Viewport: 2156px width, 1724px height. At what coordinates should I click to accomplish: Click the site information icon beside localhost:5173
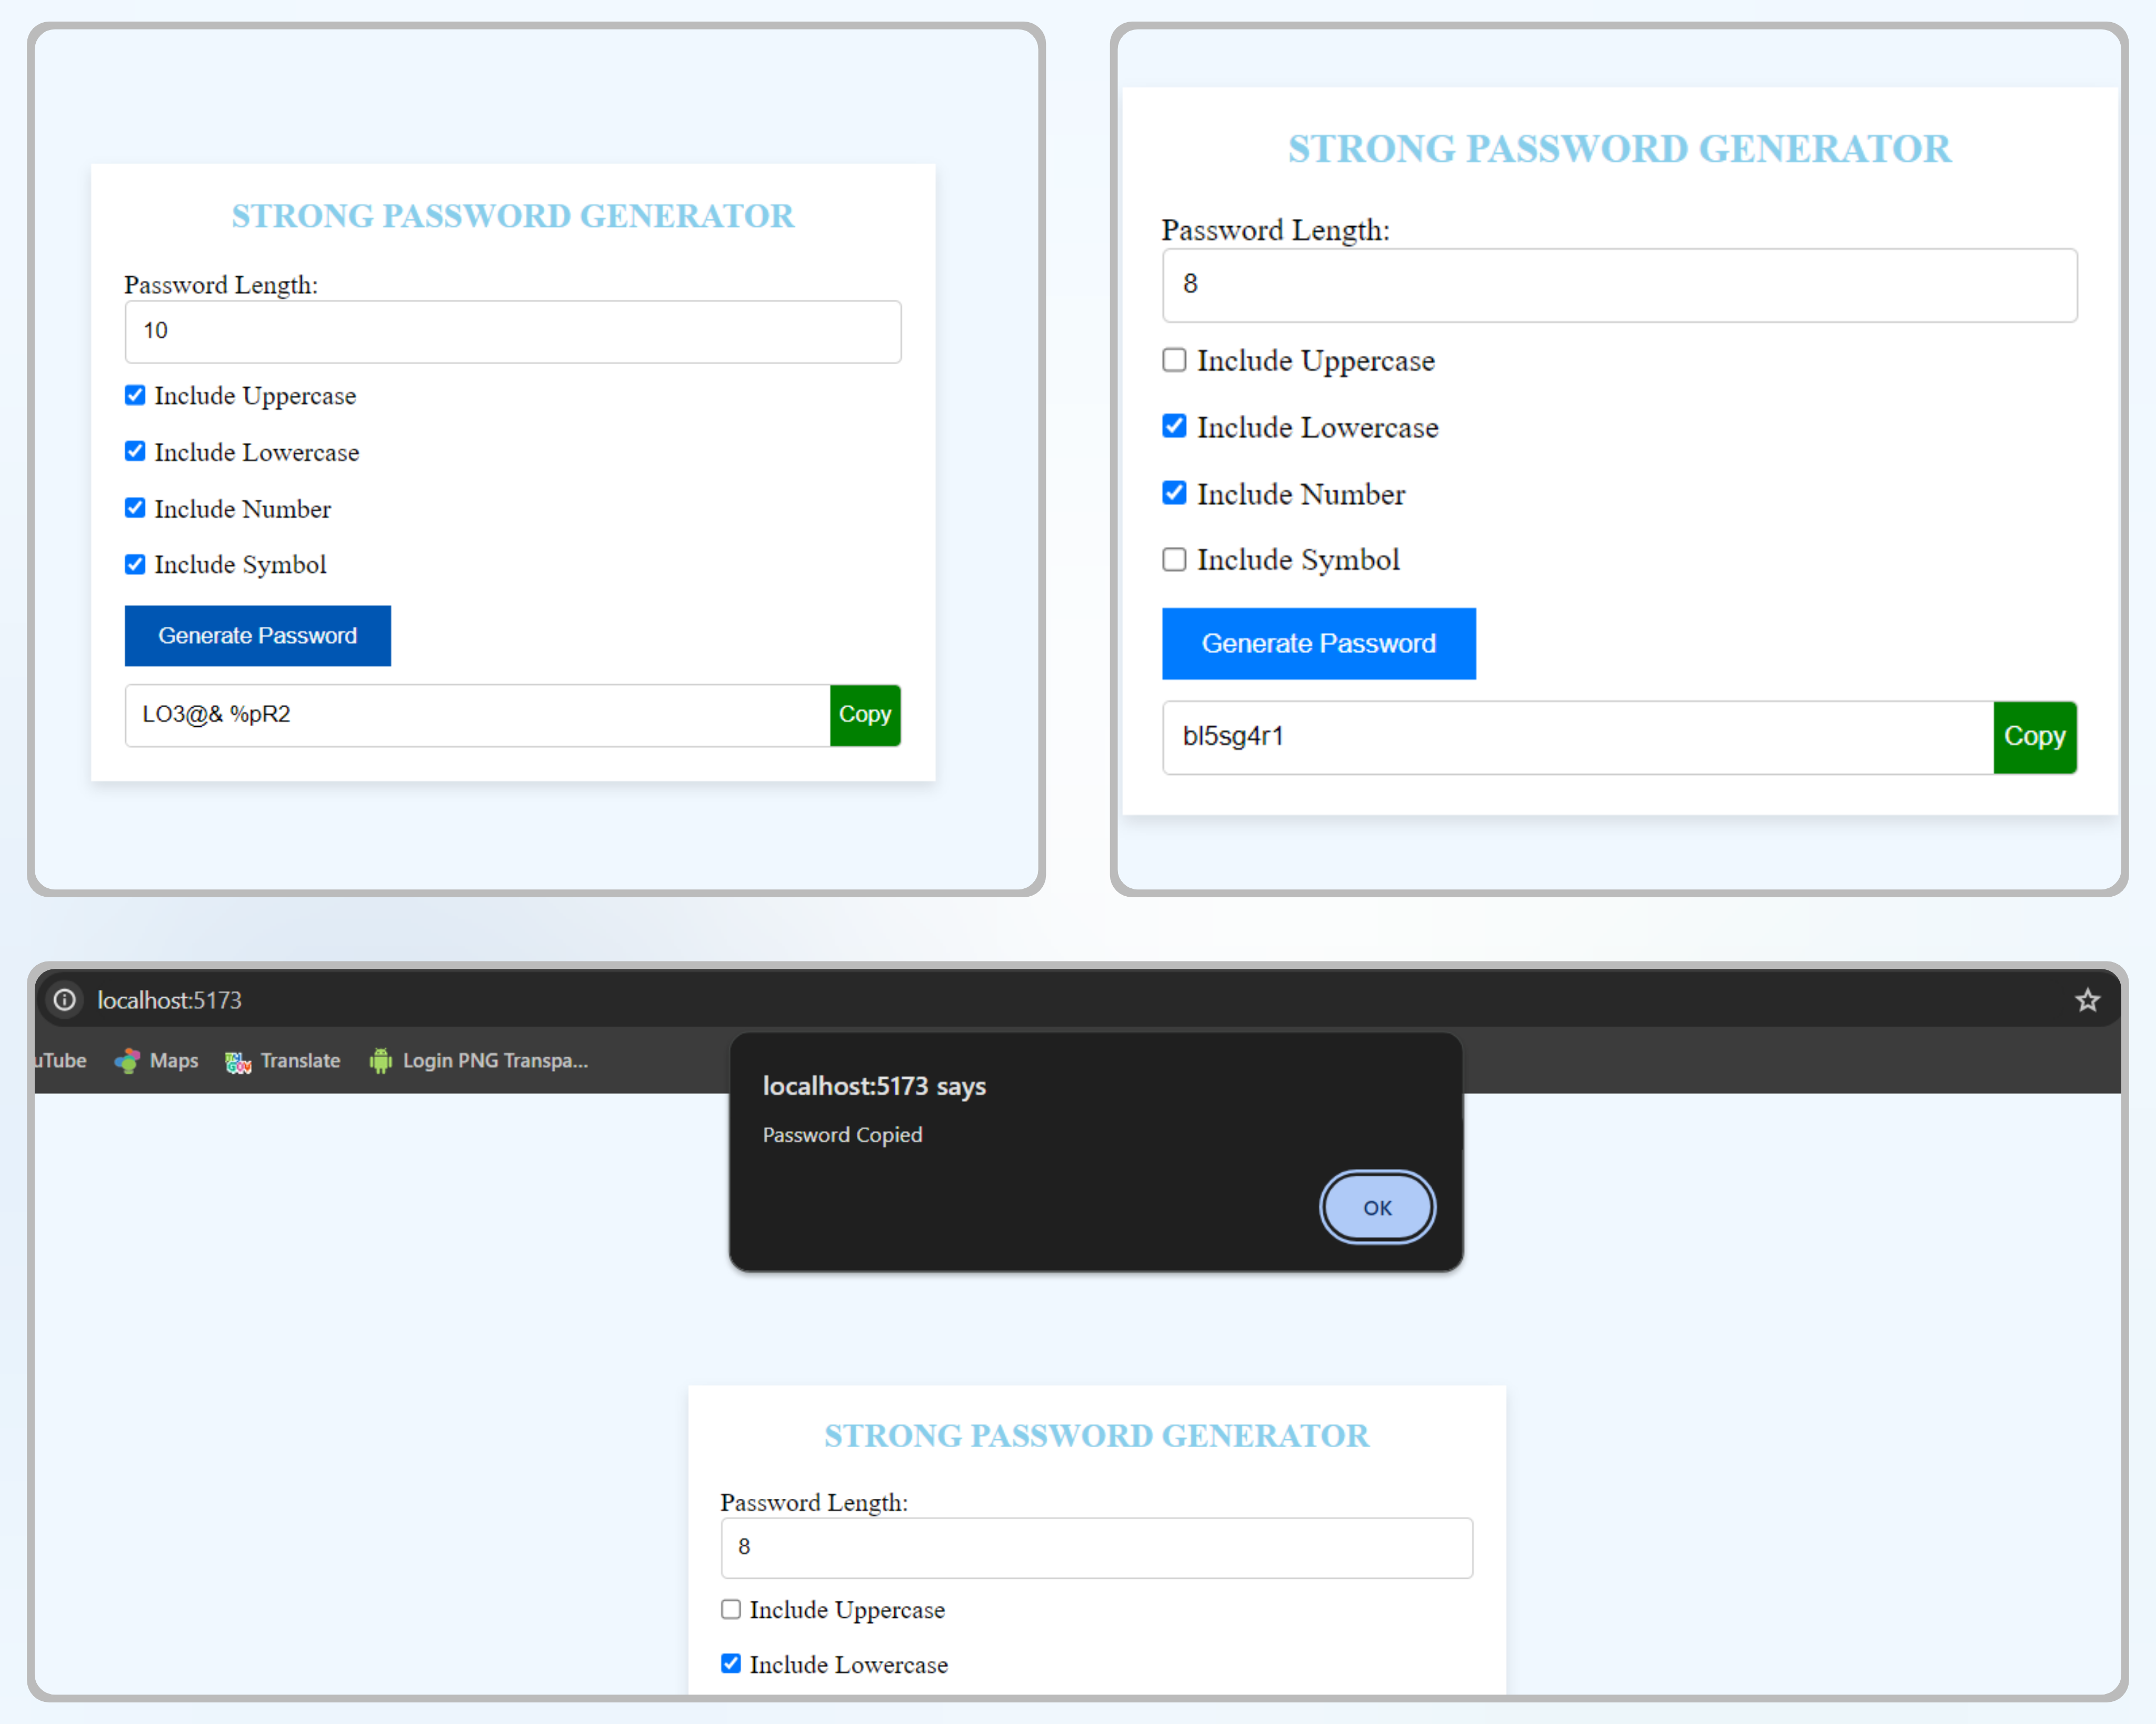[65, 1000]
